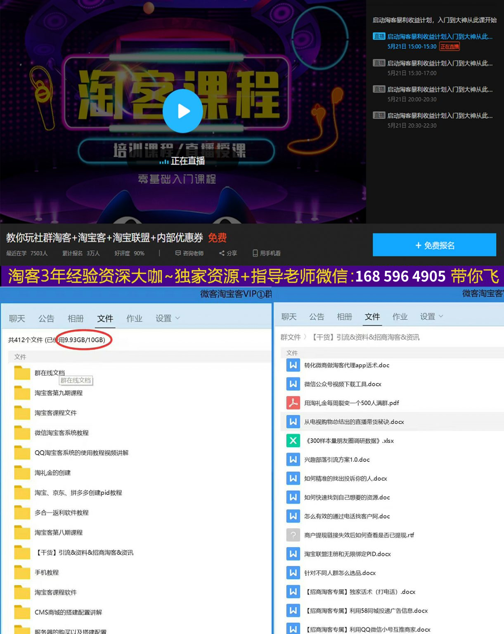Select 文件 tab in left window

click(105, 318)
